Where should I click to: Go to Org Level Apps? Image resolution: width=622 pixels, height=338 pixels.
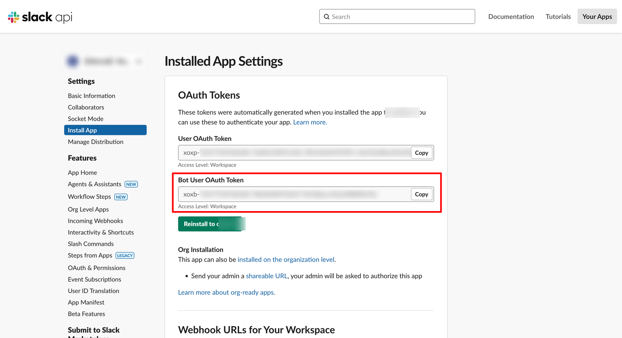coord(88,210)
